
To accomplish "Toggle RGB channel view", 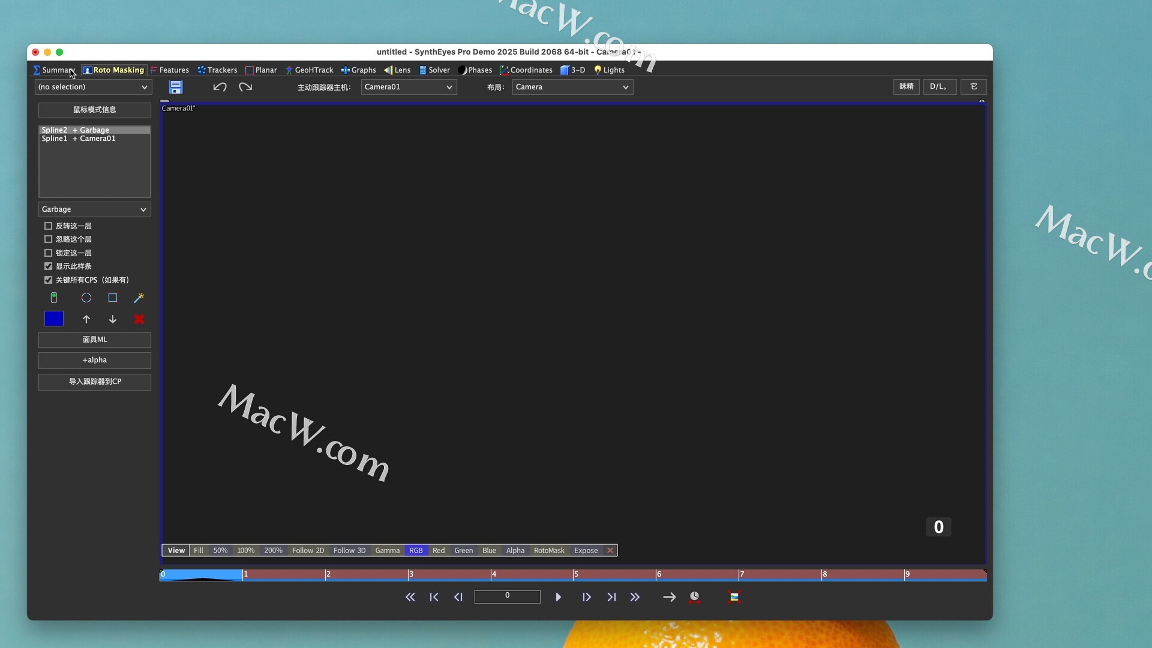I will [x=416, y=550].
